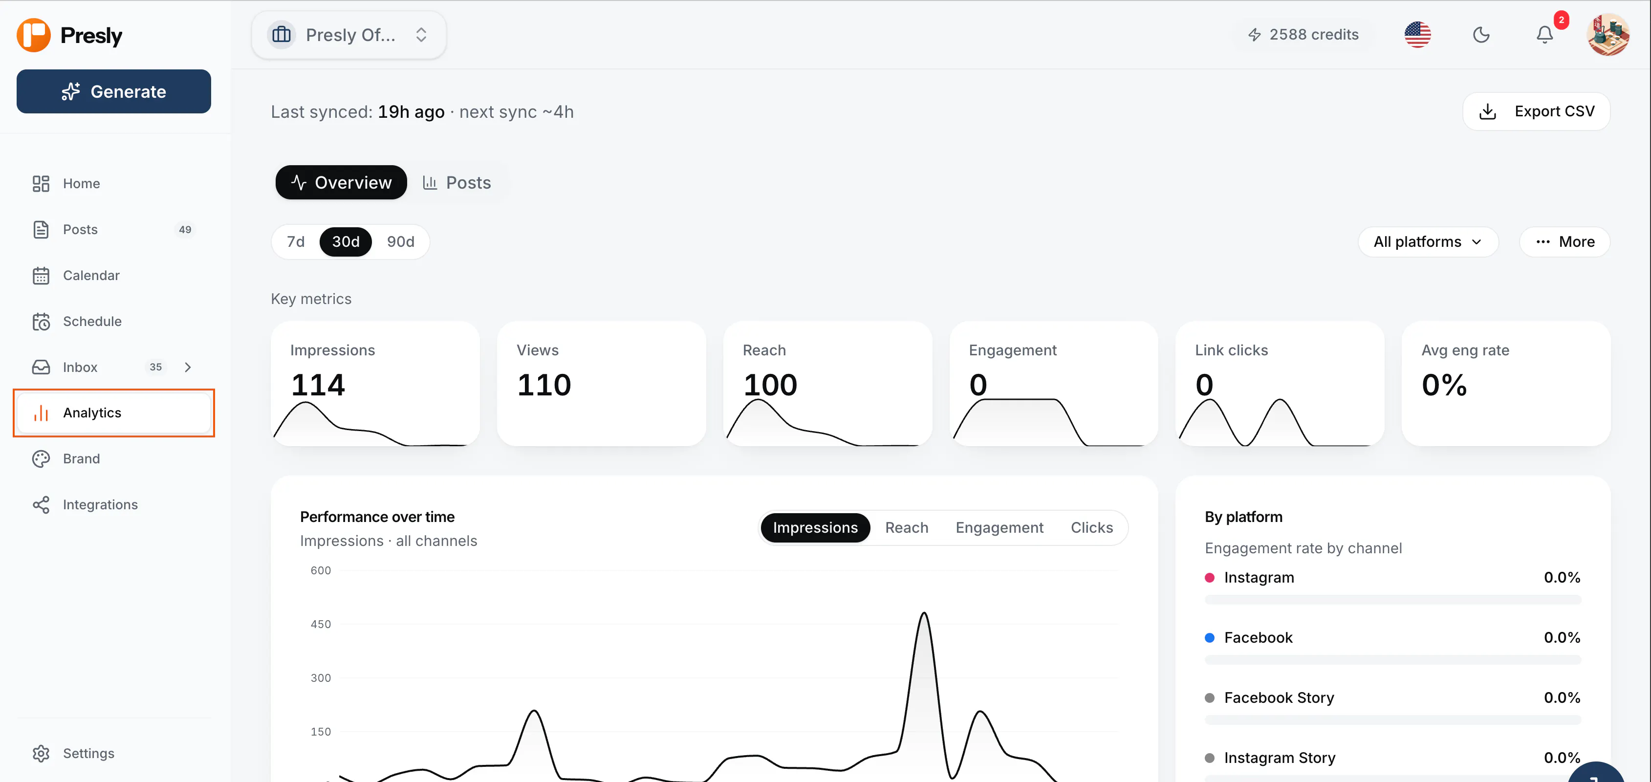Open the Avg eng rate metric card
The height and width of the screenshot is (782, 1651).
pos(1506,384)
